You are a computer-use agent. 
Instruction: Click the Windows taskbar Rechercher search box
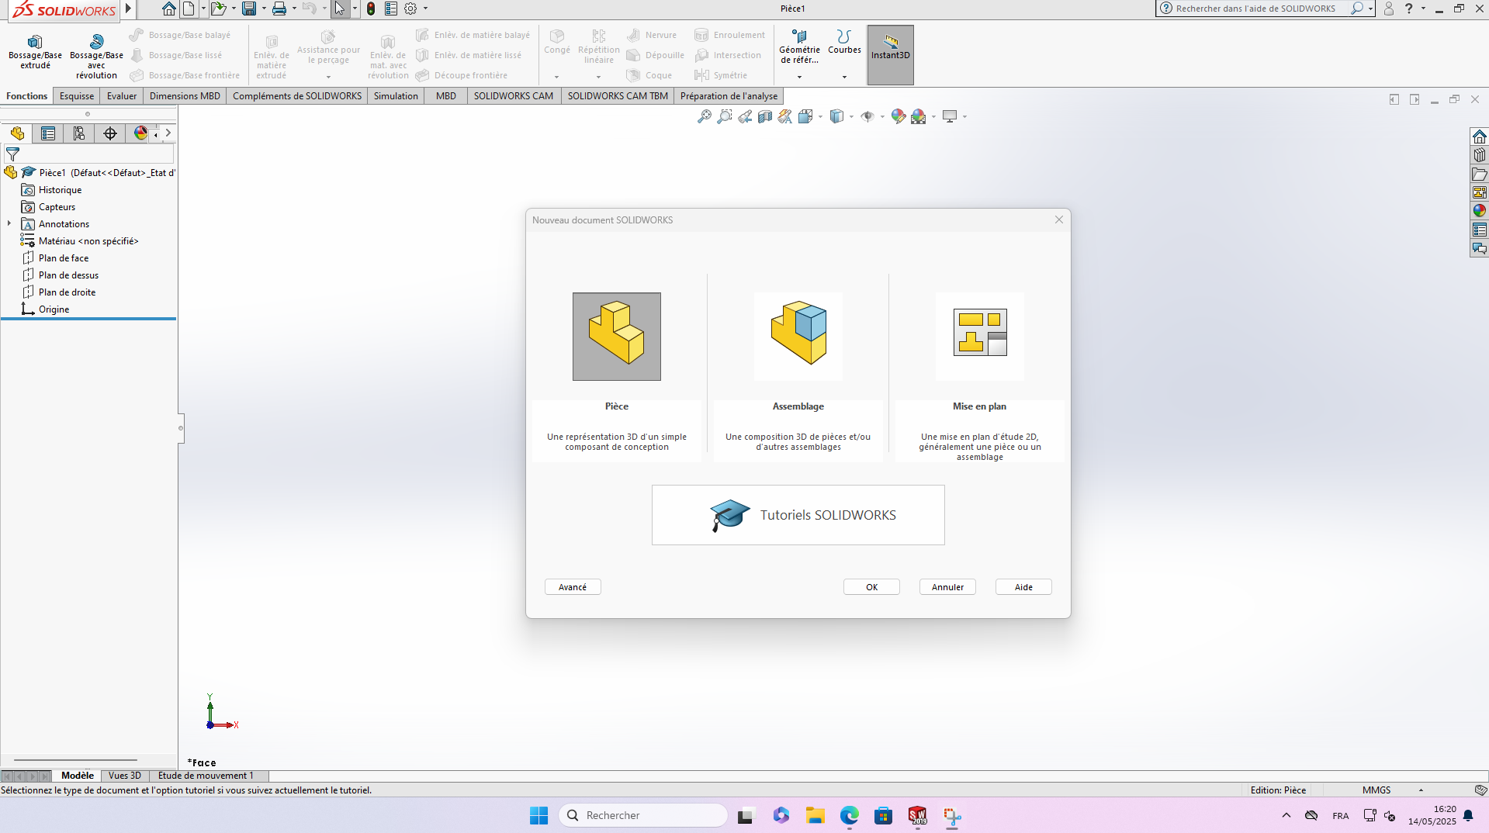point(644,815)
